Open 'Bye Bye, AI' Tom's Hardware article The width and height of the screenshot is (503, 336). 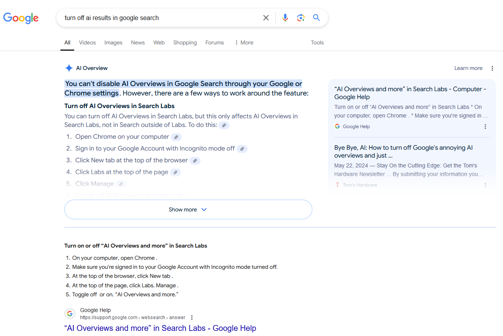click(x=404, y=152)
